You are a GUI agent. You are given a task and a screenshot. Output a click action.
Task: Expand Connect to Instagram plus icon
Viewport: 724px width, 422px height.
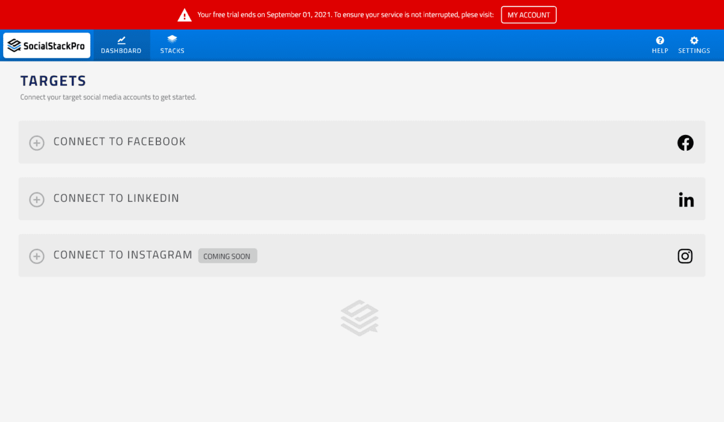(x=37, y=256)
